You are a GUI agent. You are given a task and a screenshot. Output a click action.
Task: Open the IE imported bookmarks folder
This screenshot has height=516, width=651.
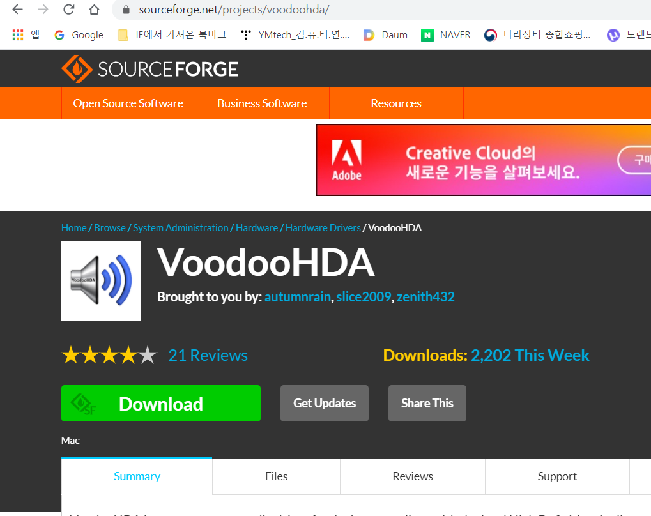pyautogui.click(x=172, y=35)
